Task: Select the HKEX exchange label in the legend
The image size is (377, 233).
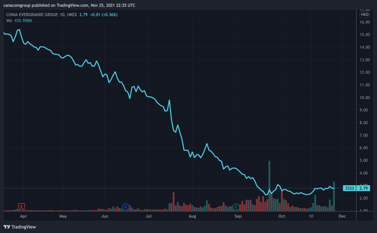Action: pyautogui.click(x=72, y=15)
